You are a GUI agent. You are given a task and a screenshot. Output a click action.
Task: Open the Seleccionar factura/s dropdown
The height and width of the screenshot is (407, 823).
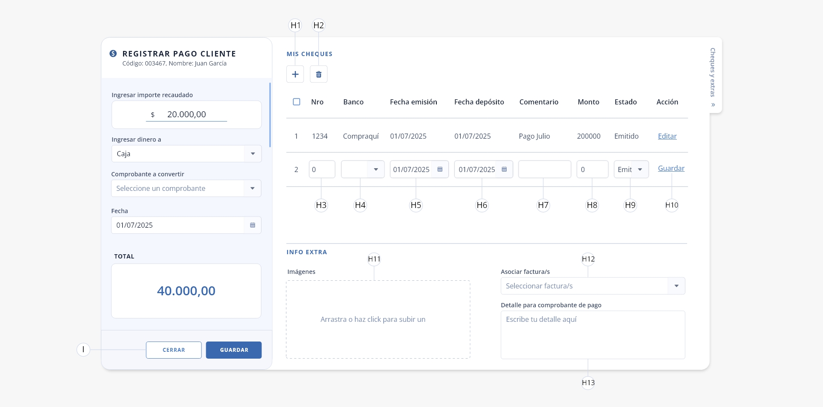pos(593,286)
